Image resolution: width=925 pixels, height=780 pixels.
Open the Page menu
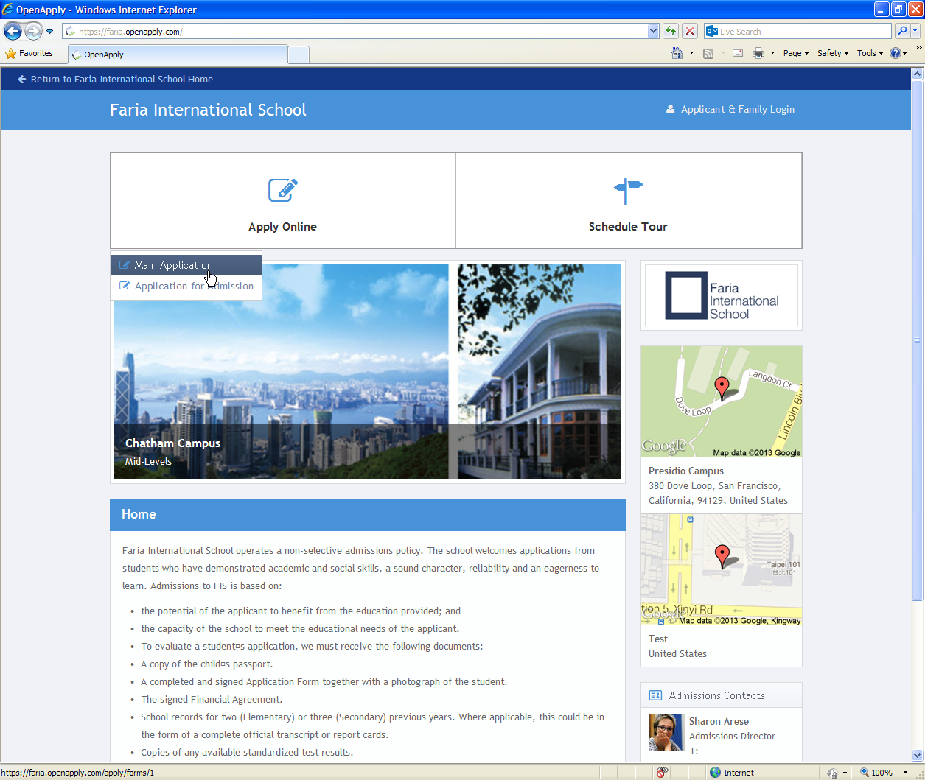795,53
